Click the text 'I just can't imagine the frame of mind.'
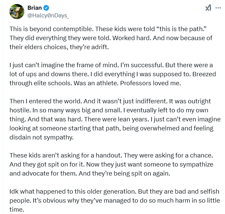This screenshot has height=214, width=225. 64,65
